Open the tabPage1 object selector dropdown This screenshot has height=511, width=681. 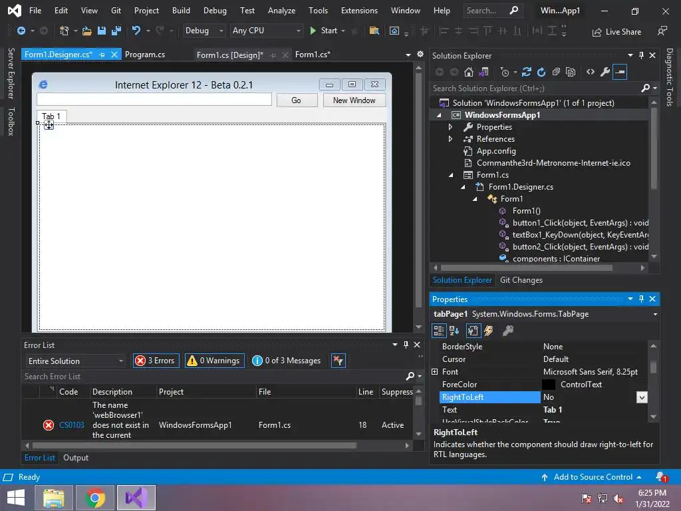(655, 314)
